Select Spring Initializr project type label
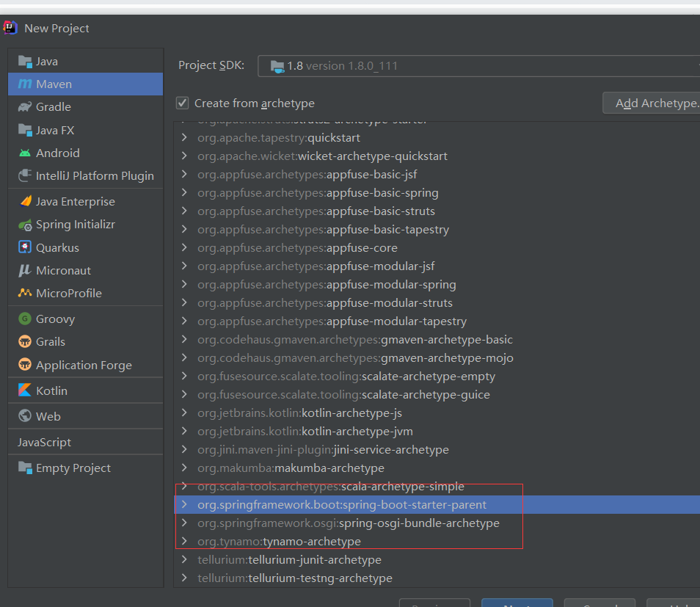 [x=76, y=225]
